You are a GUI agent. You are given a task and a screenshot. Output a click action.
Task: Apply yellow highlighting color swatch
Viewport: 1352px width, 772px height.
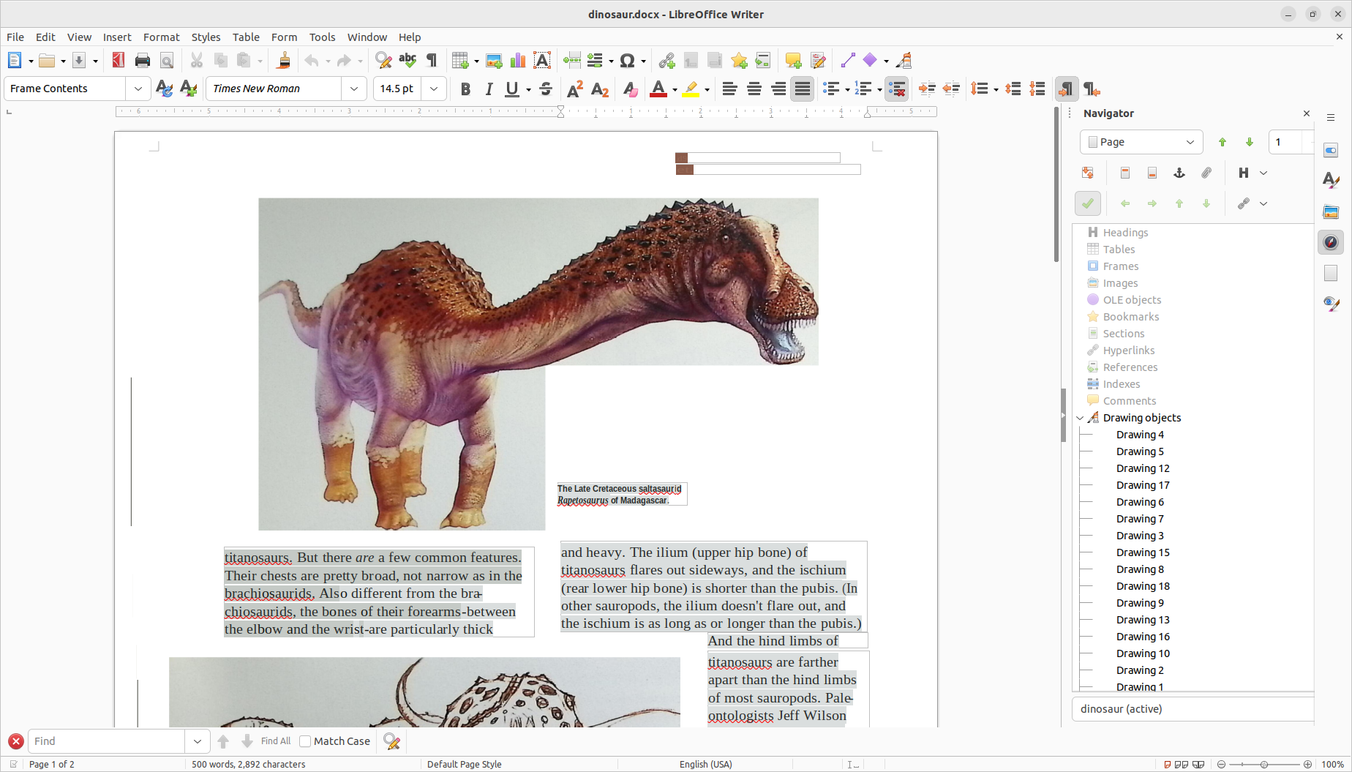[691, 89]
